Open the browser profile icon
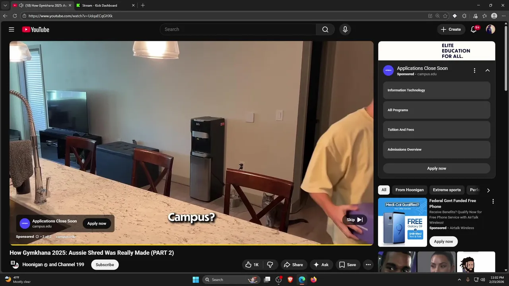This screenshot has width=509, height=286. (x=494, y=16)
